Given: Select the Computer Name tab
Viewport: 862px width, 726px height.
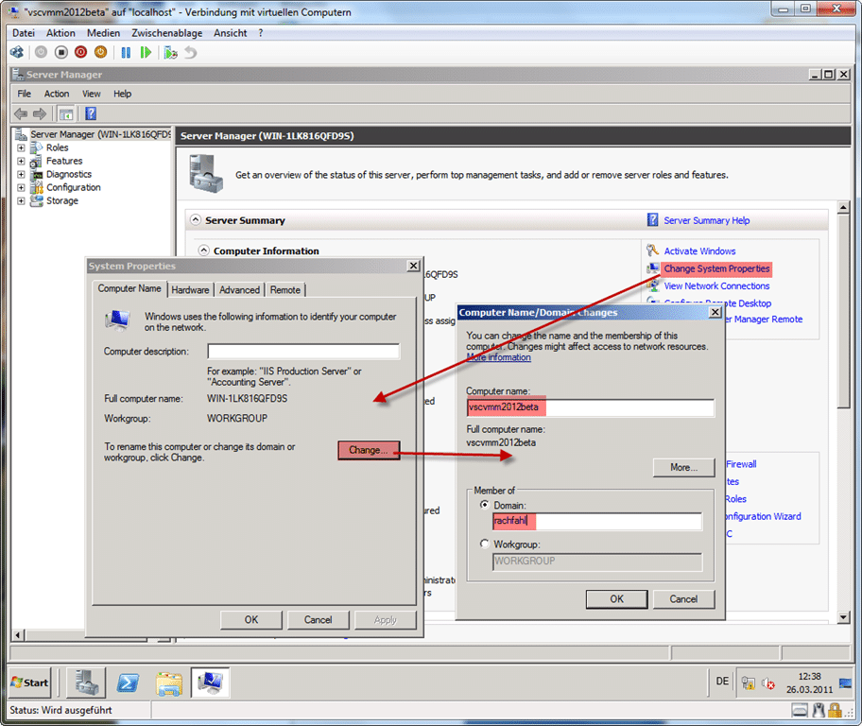Looking at the screenshot, I should 129,288.
